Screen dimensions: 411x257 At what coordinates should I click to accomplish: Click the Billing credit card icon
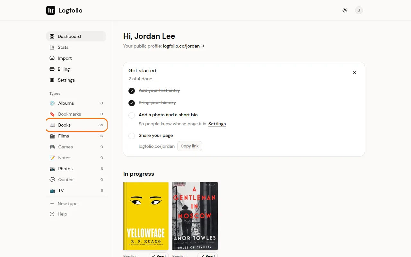pos(52,69)
